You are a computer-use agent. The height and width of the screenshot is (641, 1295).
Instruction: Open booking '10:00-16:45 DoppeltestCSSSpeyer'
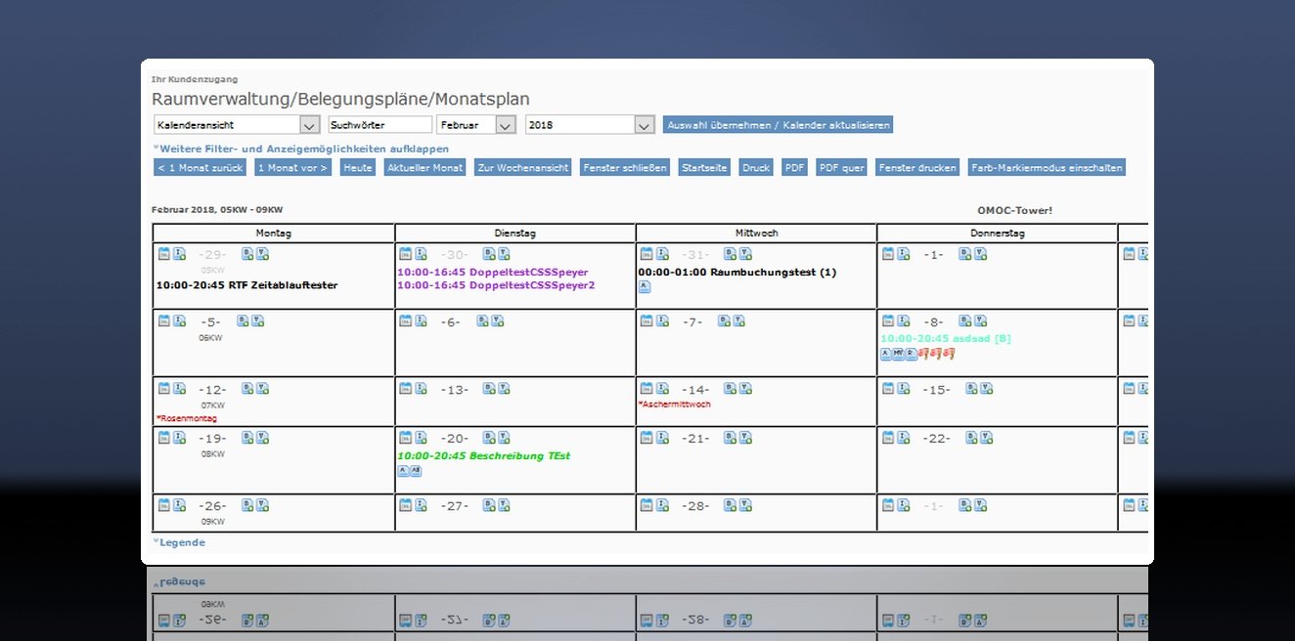(493, 272)
